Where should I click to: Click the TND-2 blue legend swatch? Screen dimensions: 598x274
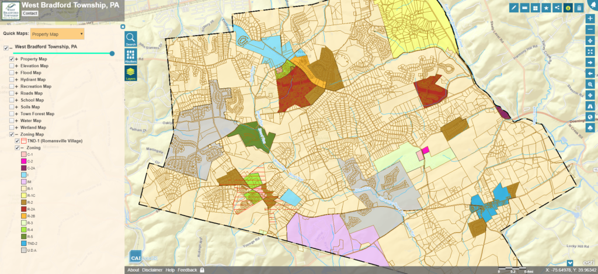click(x=23, y=244)
